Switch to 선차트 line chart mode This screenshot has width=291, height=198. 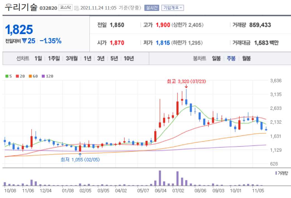(x=23, y=58)
